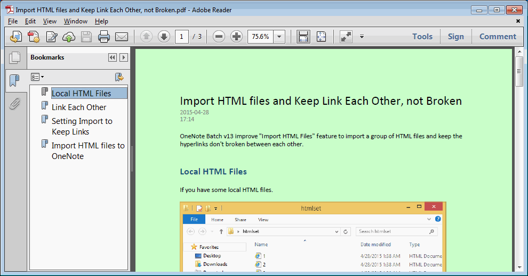Viewport: 528px width, 276px height.
Task: Select the Link Each Other bookmark
Action: coord(79,107)
